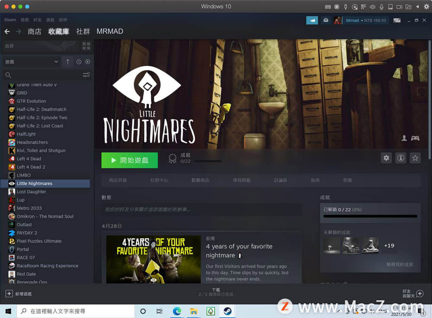
Task: Click the library search magnifier icon
Action: pos(8,75)
